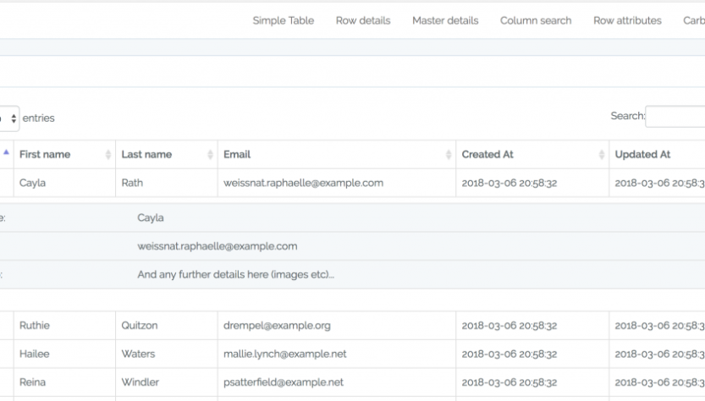Screen dimensions: 705x401
Task: Click 'And any further details here' text
Action: pyautogui.click(x=235, y=275)
